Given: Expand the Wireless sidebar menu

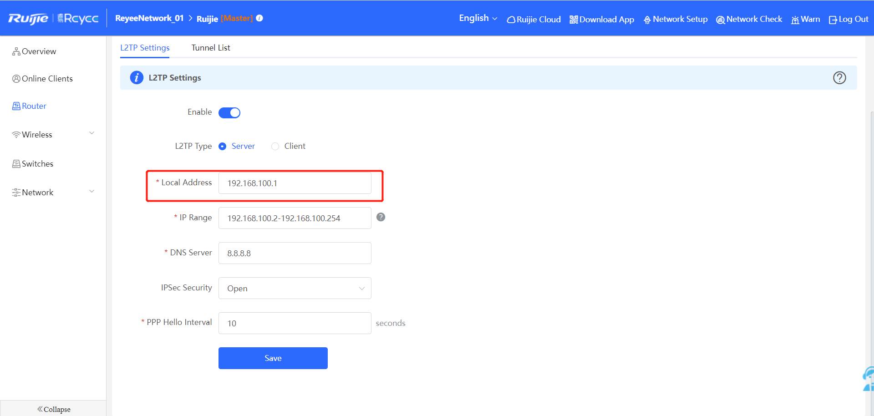Looking at the screenshot, I should tap(53, 134).
